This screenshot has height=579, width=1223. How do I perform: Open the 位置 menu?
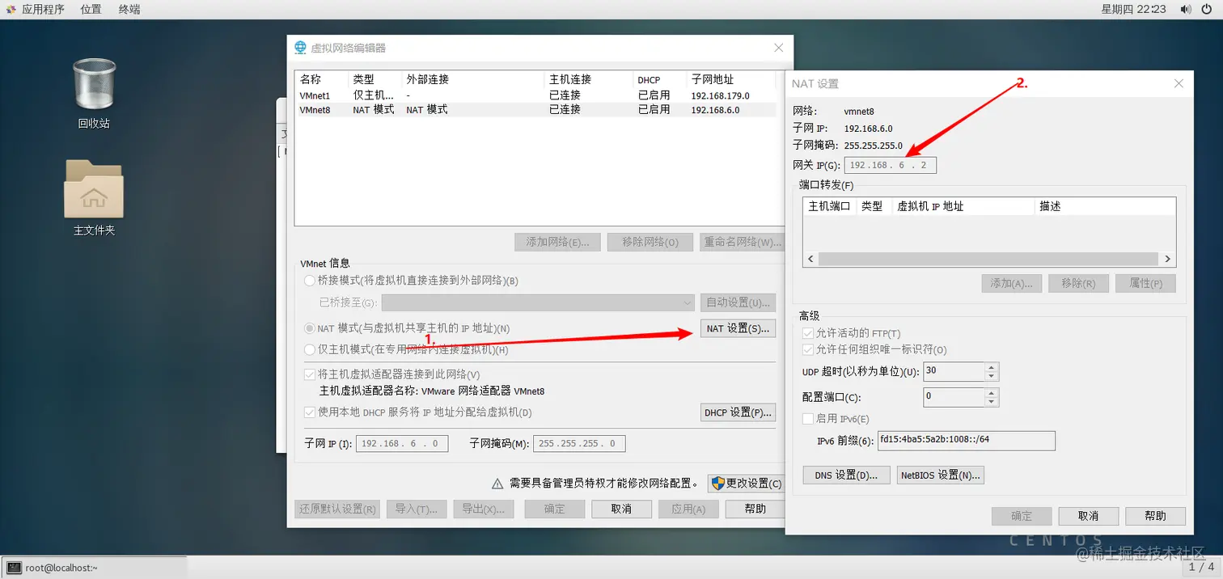coord(91,9)
